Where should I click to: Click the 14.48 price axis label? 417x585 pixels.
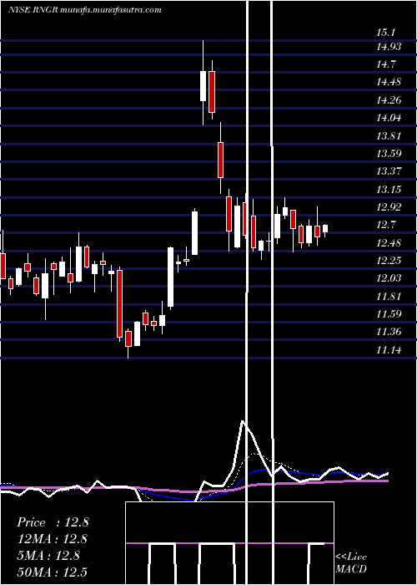click(389, 82)
